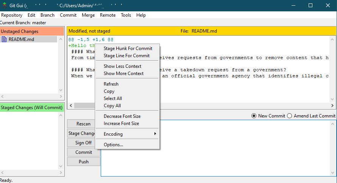Screen dimensions: 337x183
Task: Open the Remote menu
Action: point(108,15)
